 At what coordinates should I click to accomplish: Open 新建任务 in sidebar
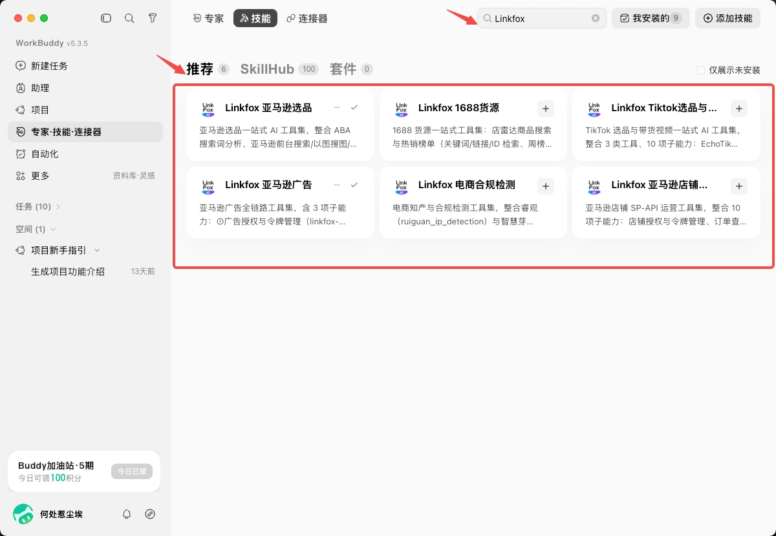(85, 66)
